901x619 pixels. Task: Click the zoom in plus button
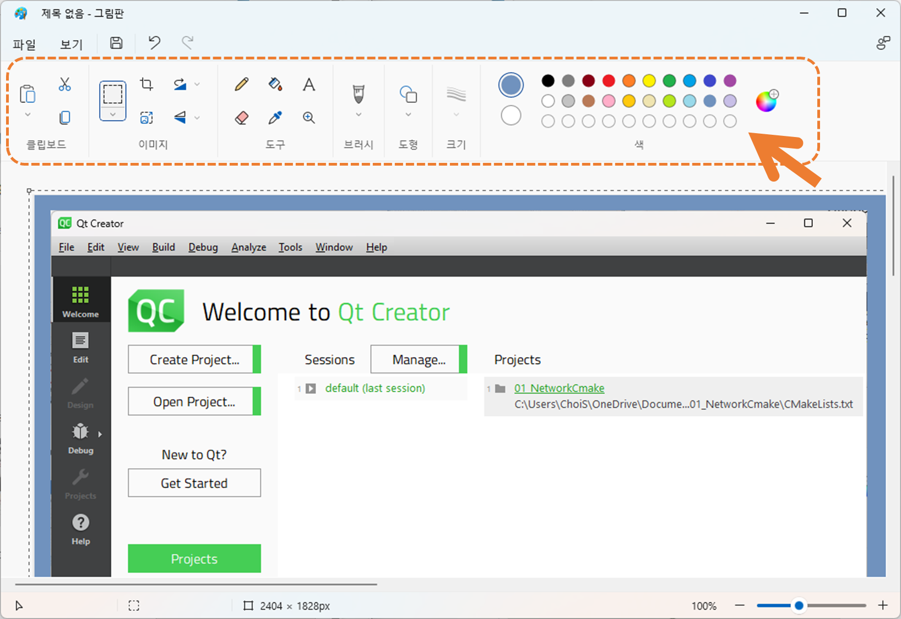[883, 605]
